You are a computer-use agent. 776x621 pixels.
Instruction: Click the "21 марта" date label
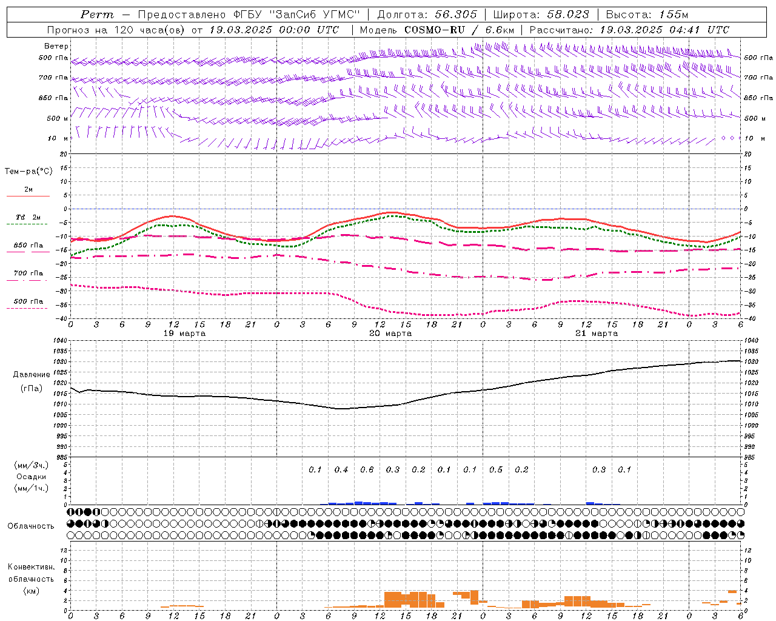597,334
